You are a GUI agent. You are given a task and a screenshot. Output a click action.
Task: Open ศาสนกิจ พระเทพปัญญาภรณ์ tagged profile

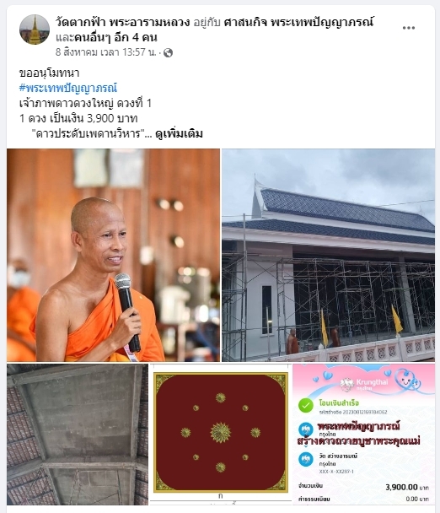(298, 22)
